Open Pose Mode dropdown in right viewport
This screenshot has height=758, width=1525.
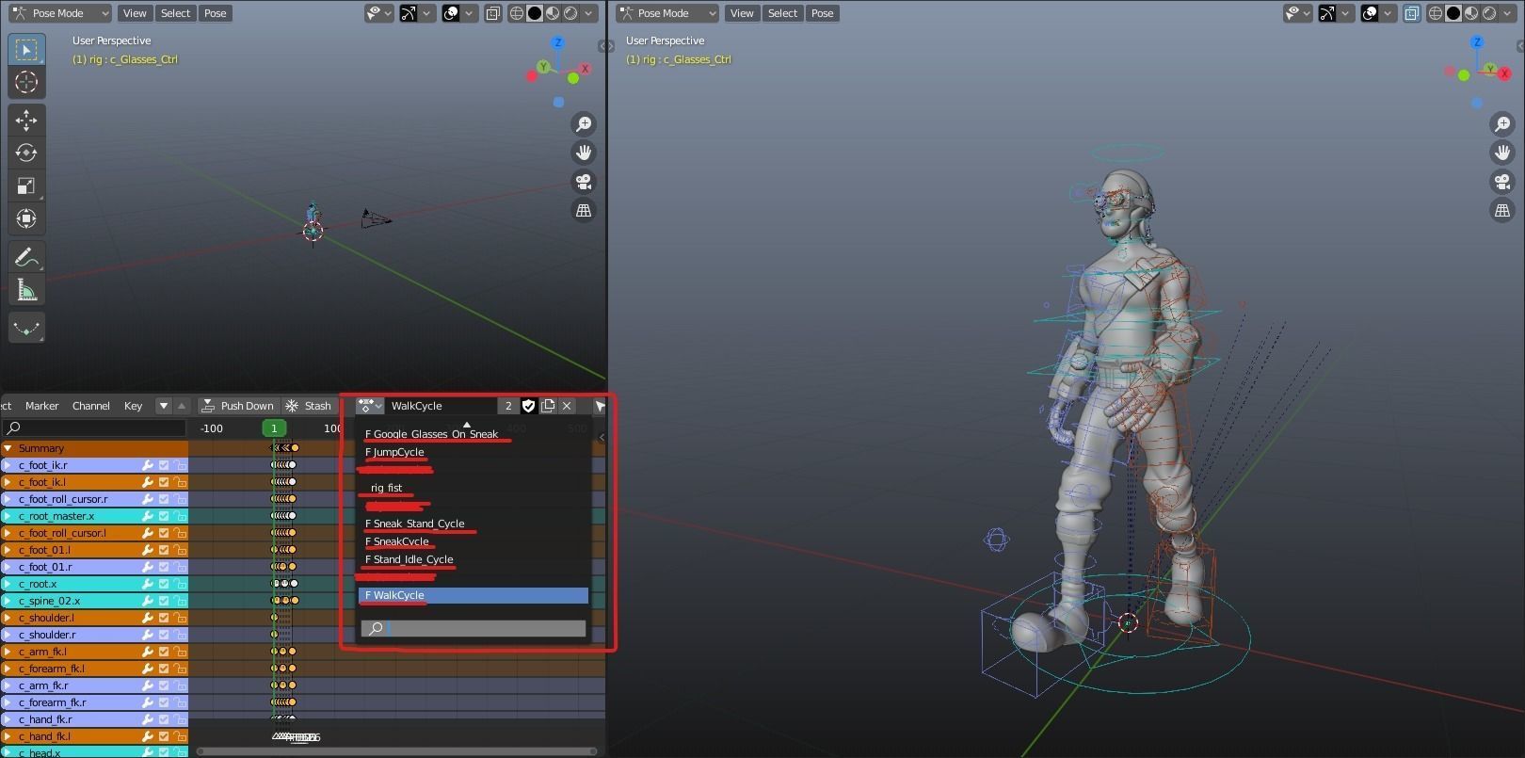tap(667, 13)
